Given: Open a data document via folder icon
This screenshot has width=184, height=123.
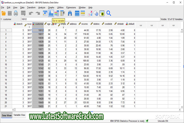Looking at the screenshot, I should [x=4, y=13].
